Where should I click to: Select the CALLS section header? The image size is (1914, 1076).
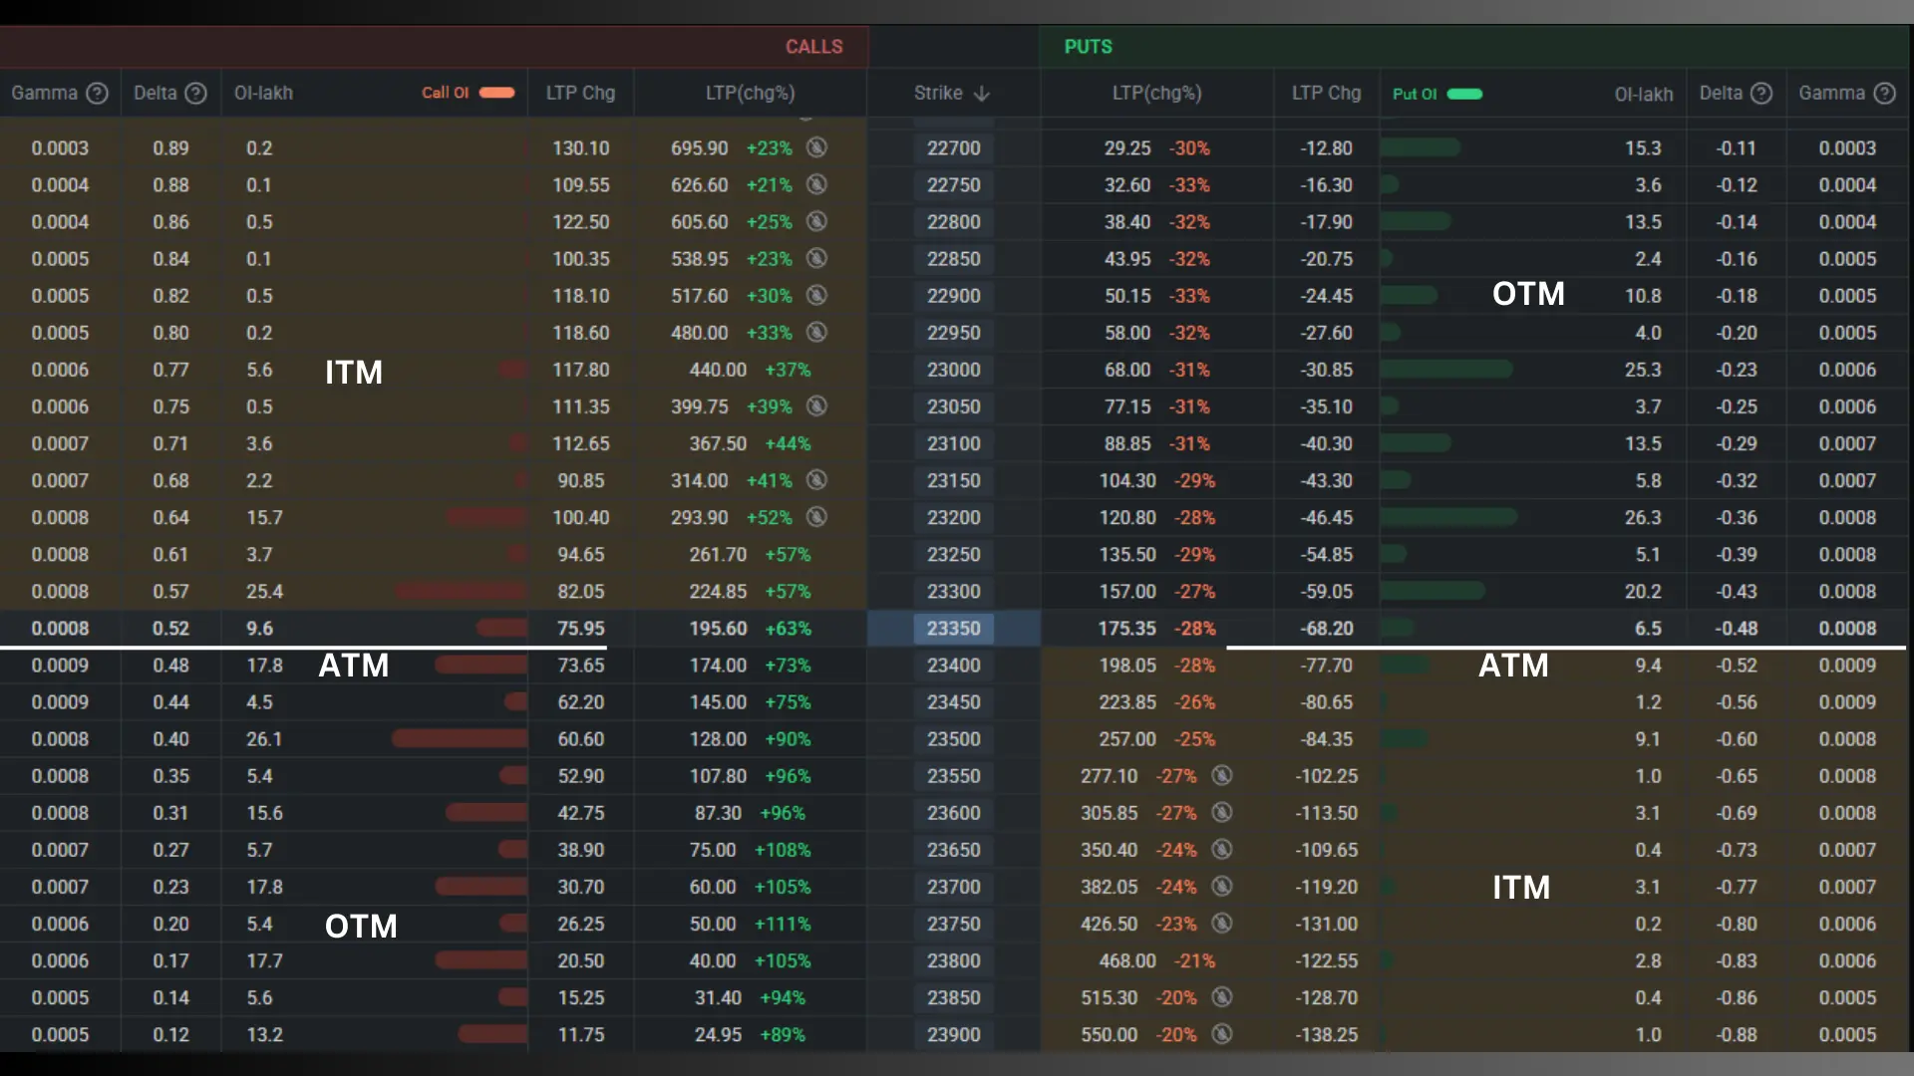813,47
